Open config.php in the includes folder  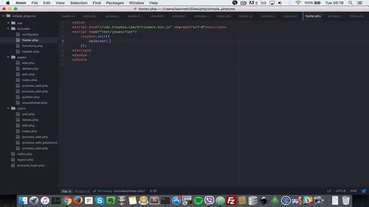click(30, 34)
